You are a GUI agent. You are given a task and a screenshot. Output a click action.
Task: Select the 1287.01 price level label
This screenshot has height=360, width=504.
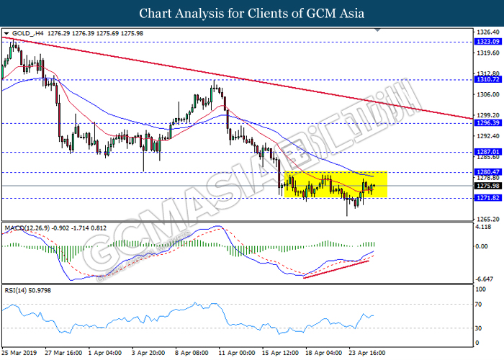[x=487, y=152]
